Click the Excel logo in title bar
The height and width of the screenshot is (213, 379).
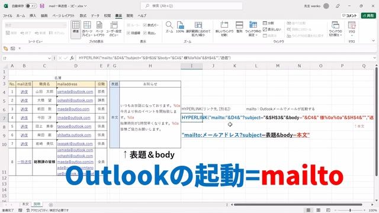coord(6,6)
